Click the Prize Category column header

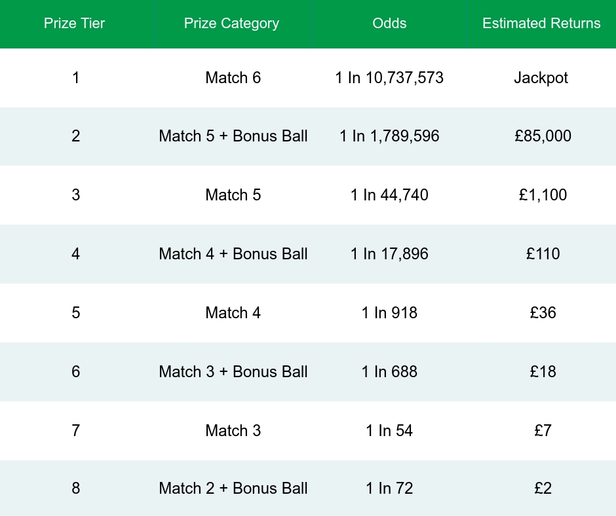pos(231,24)
